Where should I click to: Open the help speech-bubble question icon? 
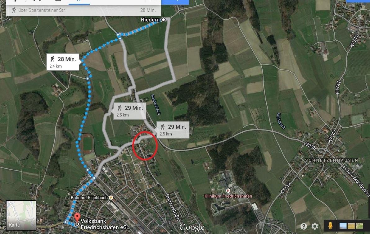[x=304, y=226]
